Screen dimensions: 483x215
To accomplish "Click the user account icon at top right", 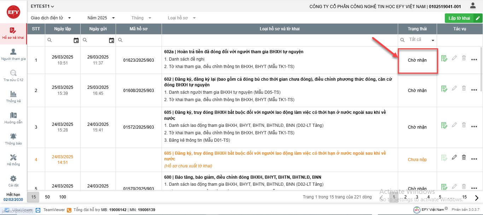I will click(x=473, y=6).
